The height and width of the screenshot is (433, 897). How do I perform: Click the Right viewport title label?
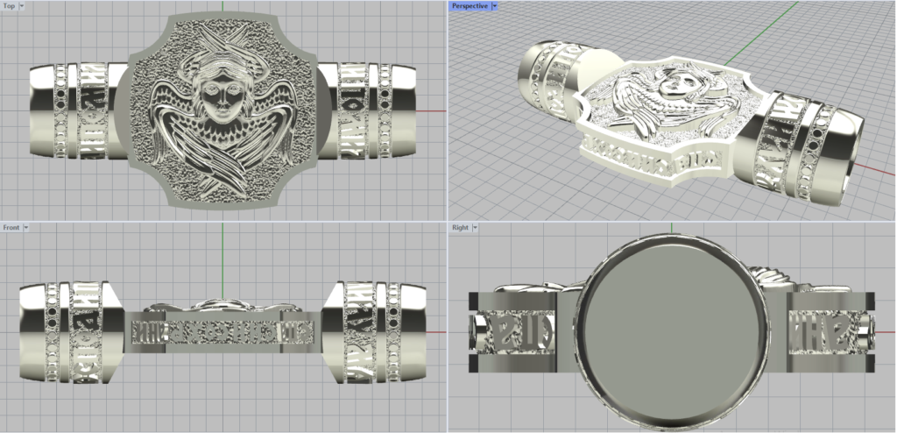[459, 227]
